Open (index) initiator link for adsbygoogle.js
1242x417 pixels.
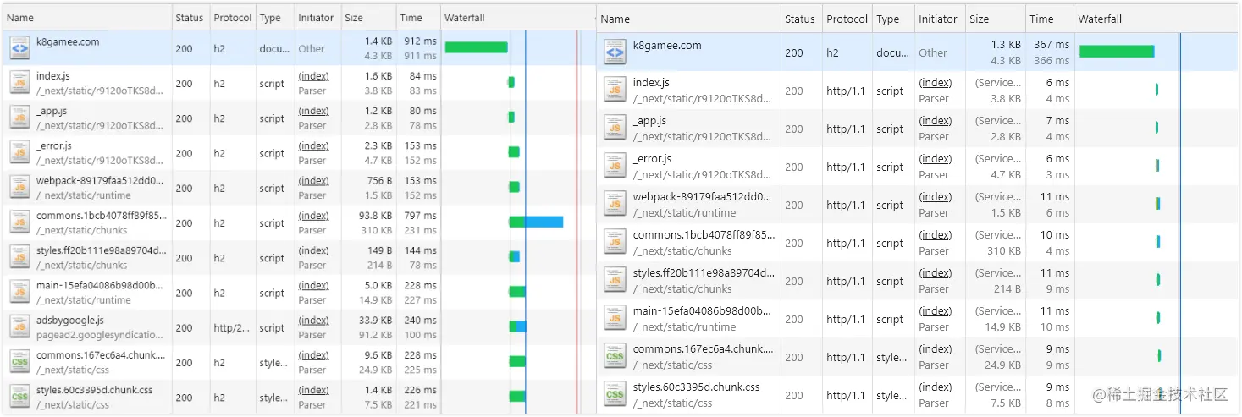pyautogui.click(x=313, y=321)
